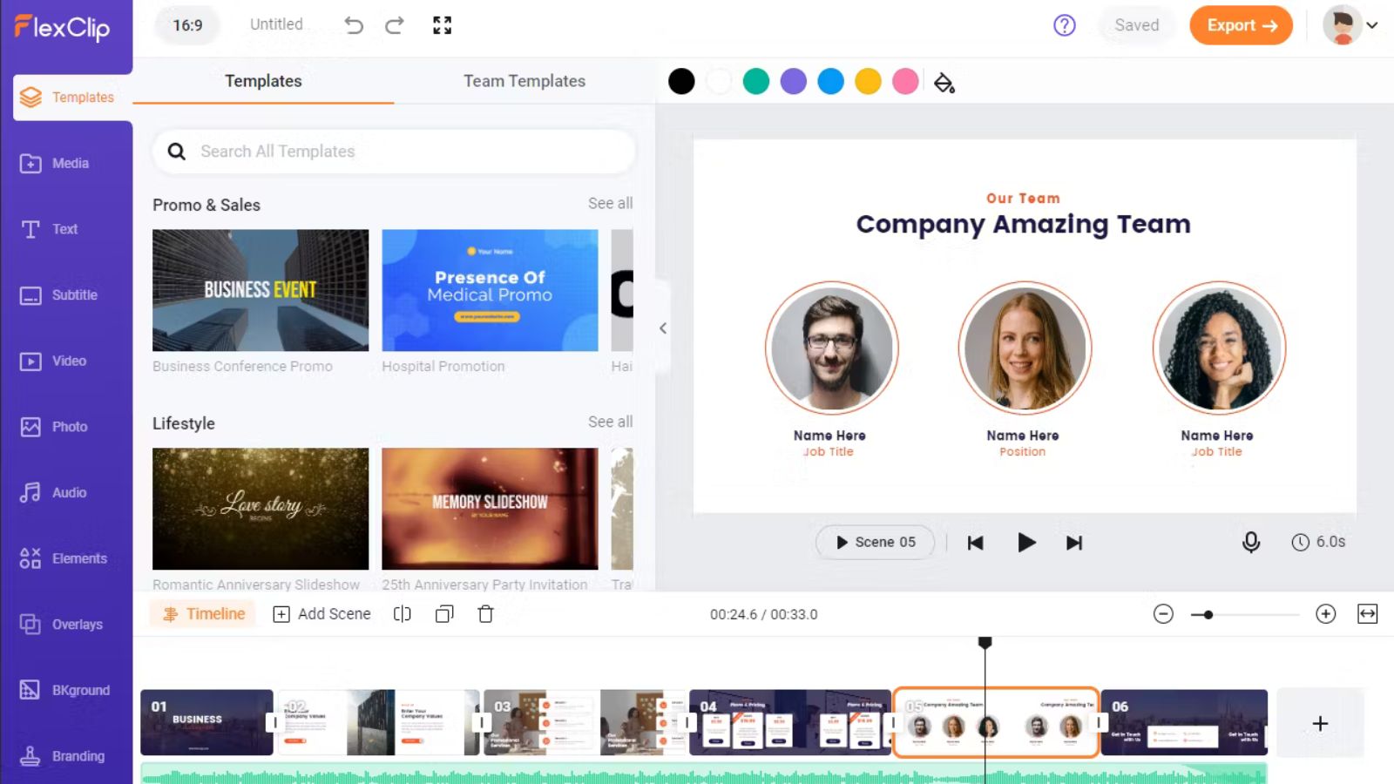
Task: See all Promo & Sales templates
Action: pos(610,203)
